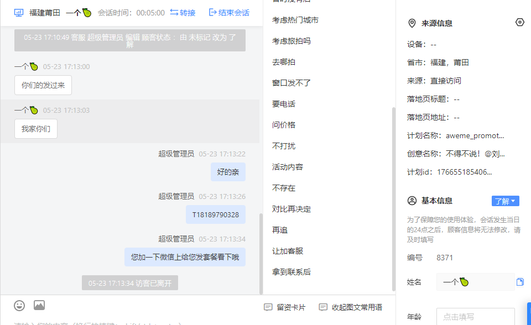Click the quick phrases list scrollbar
Viewport: 531px width, 325px height.
click(x=393, y=199)
